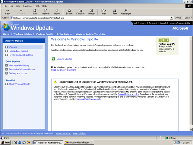193x145 pixels.
Task: Click the yellow warning icon in the notice
Action: [55, 82]
